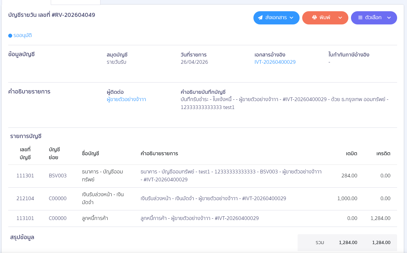
Task: Click the รายวันรับ journal book value
Action: pos(116,62)
